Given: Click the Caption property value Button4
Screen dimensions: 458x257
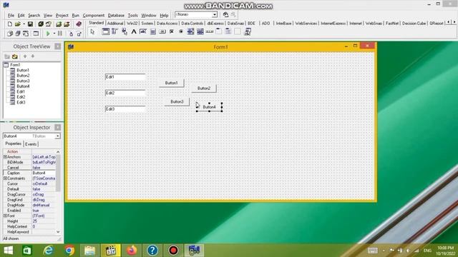Looking at the screenshot, I should pos(43,173).
